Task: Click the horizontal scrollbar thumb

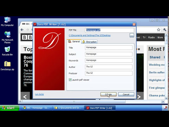Action: 74,101
